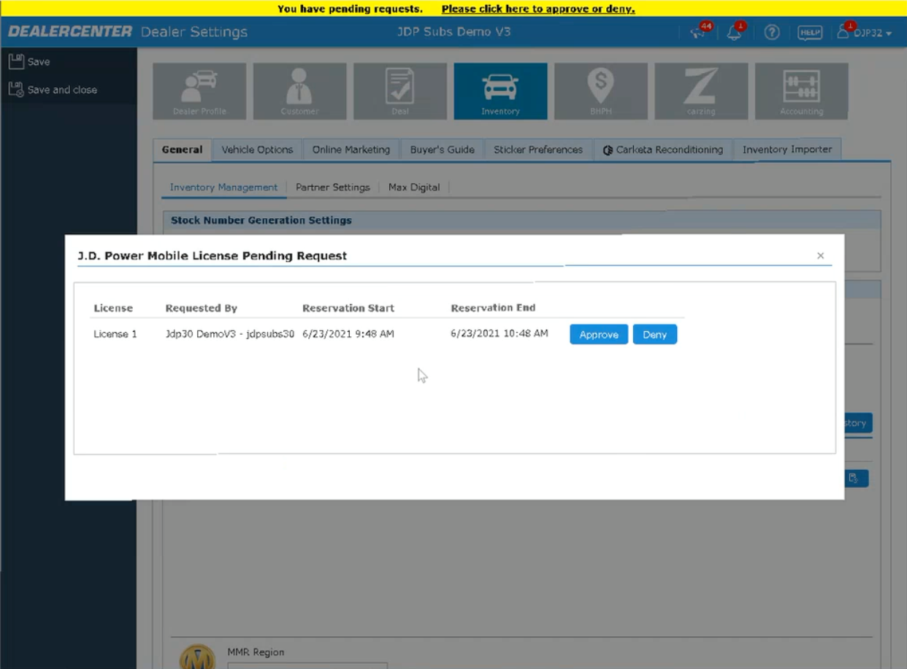907x669 pixels.
Task: Click the License 1 cell
Action: (x=115, y=334)
